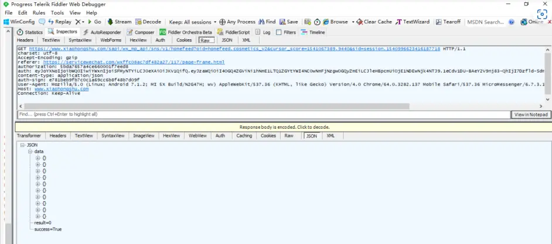
Task: Collapse the root JSON tree node
Action: 22,145
